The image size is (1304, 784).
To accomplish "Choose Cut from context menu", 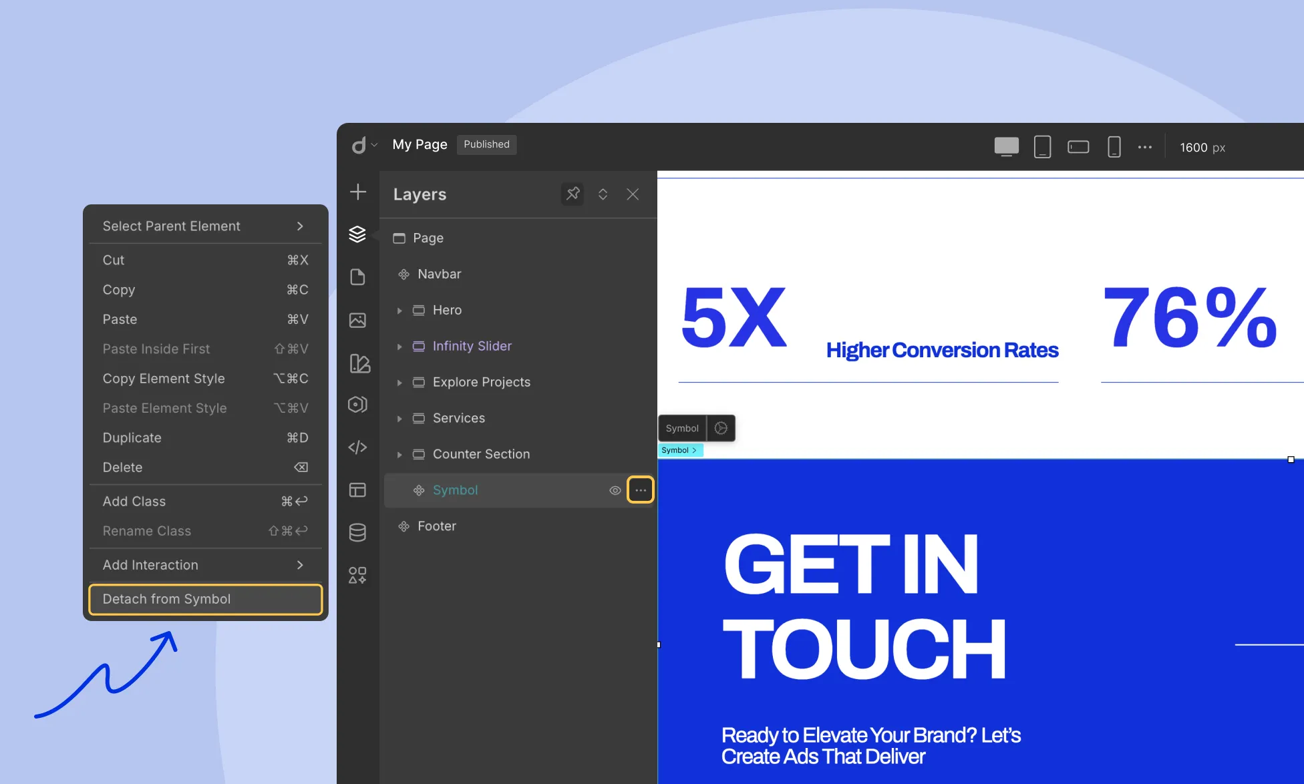I will point(205,260).
